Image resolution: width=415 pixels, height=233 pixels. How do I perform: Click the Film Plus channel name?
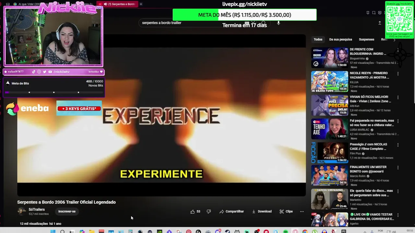click(x=355, y=153)
